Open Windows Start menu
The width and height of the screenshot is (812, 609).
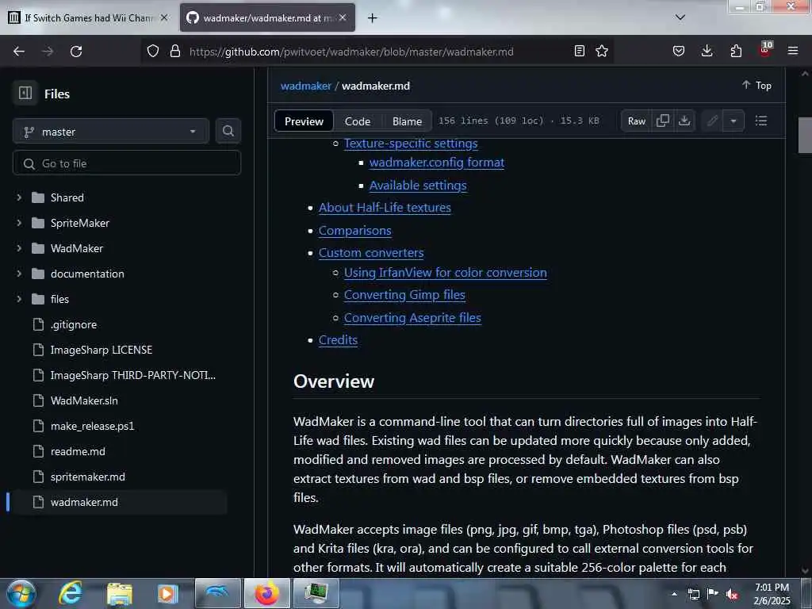point(21,593)
